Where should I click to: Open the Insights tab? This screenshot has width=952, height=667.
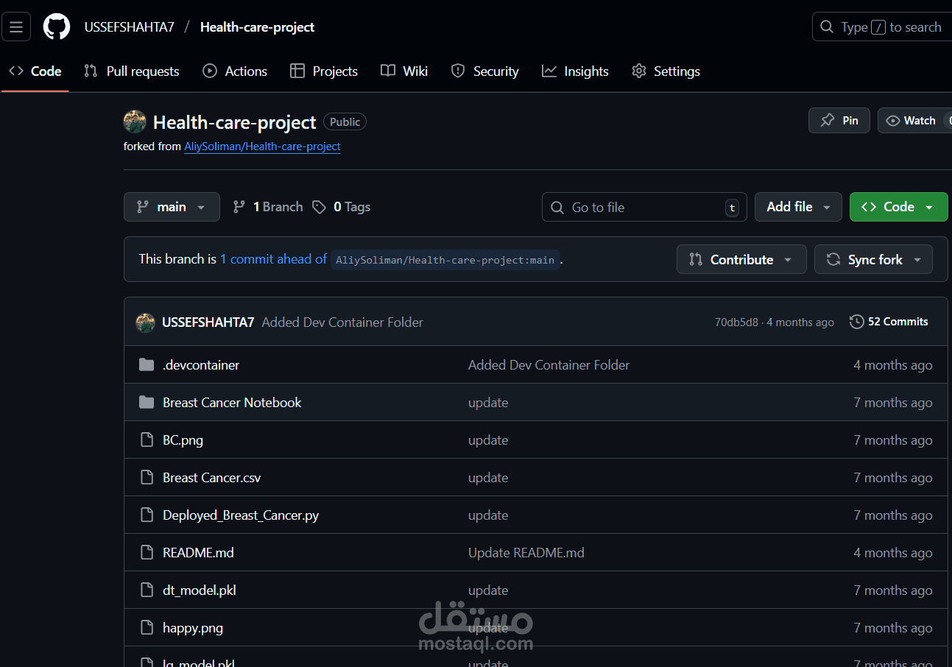(x=575, y=71)
